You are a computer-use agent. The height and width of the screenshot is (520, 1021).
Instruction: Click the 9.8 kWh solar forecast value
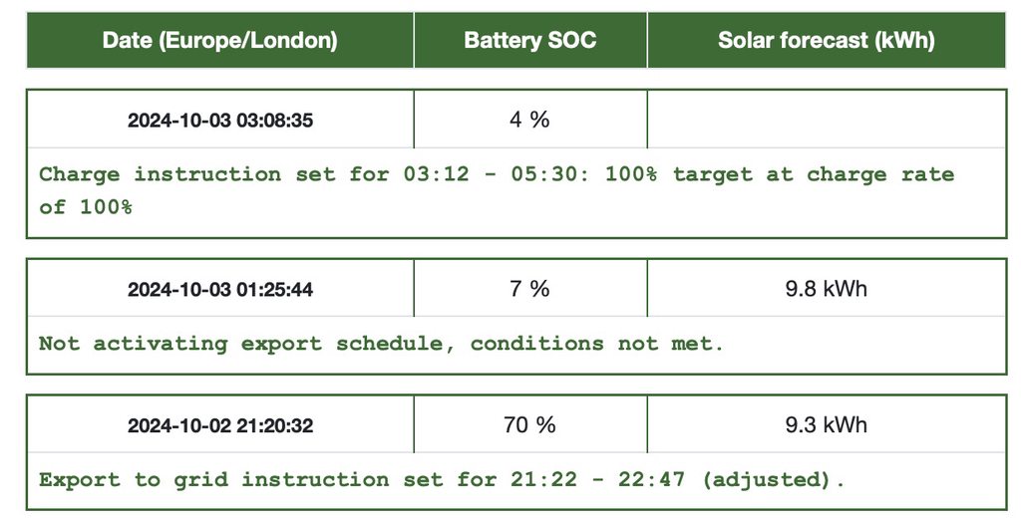click(x=826, y=290)
